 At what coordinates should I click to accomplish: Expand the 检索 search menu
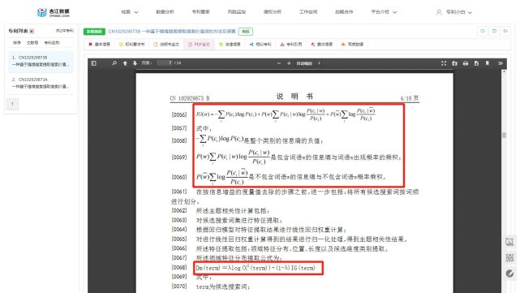(129, 12)
